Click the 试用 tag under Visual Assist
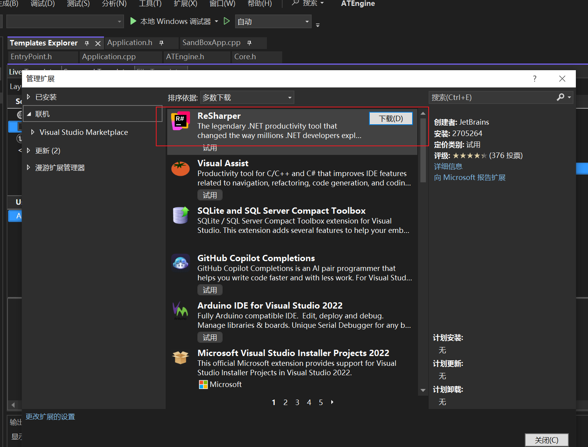Screen dimensions: 588x447 tap(210, 195)
